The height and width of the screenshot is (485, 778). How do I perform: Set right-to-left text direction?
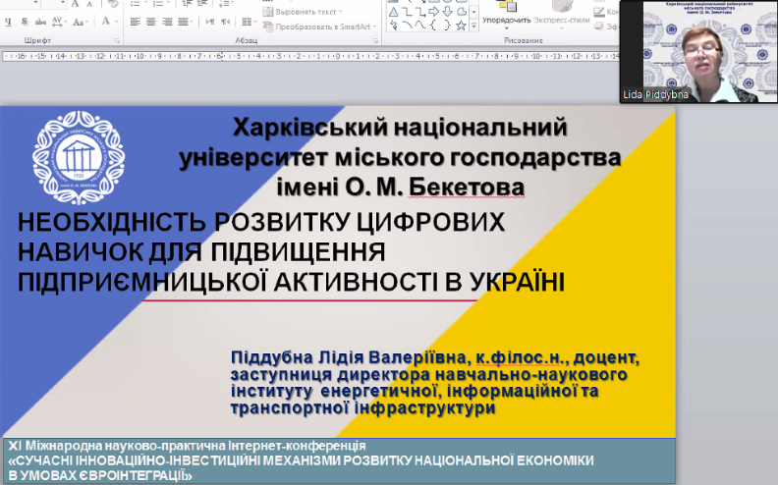[226, 22]
